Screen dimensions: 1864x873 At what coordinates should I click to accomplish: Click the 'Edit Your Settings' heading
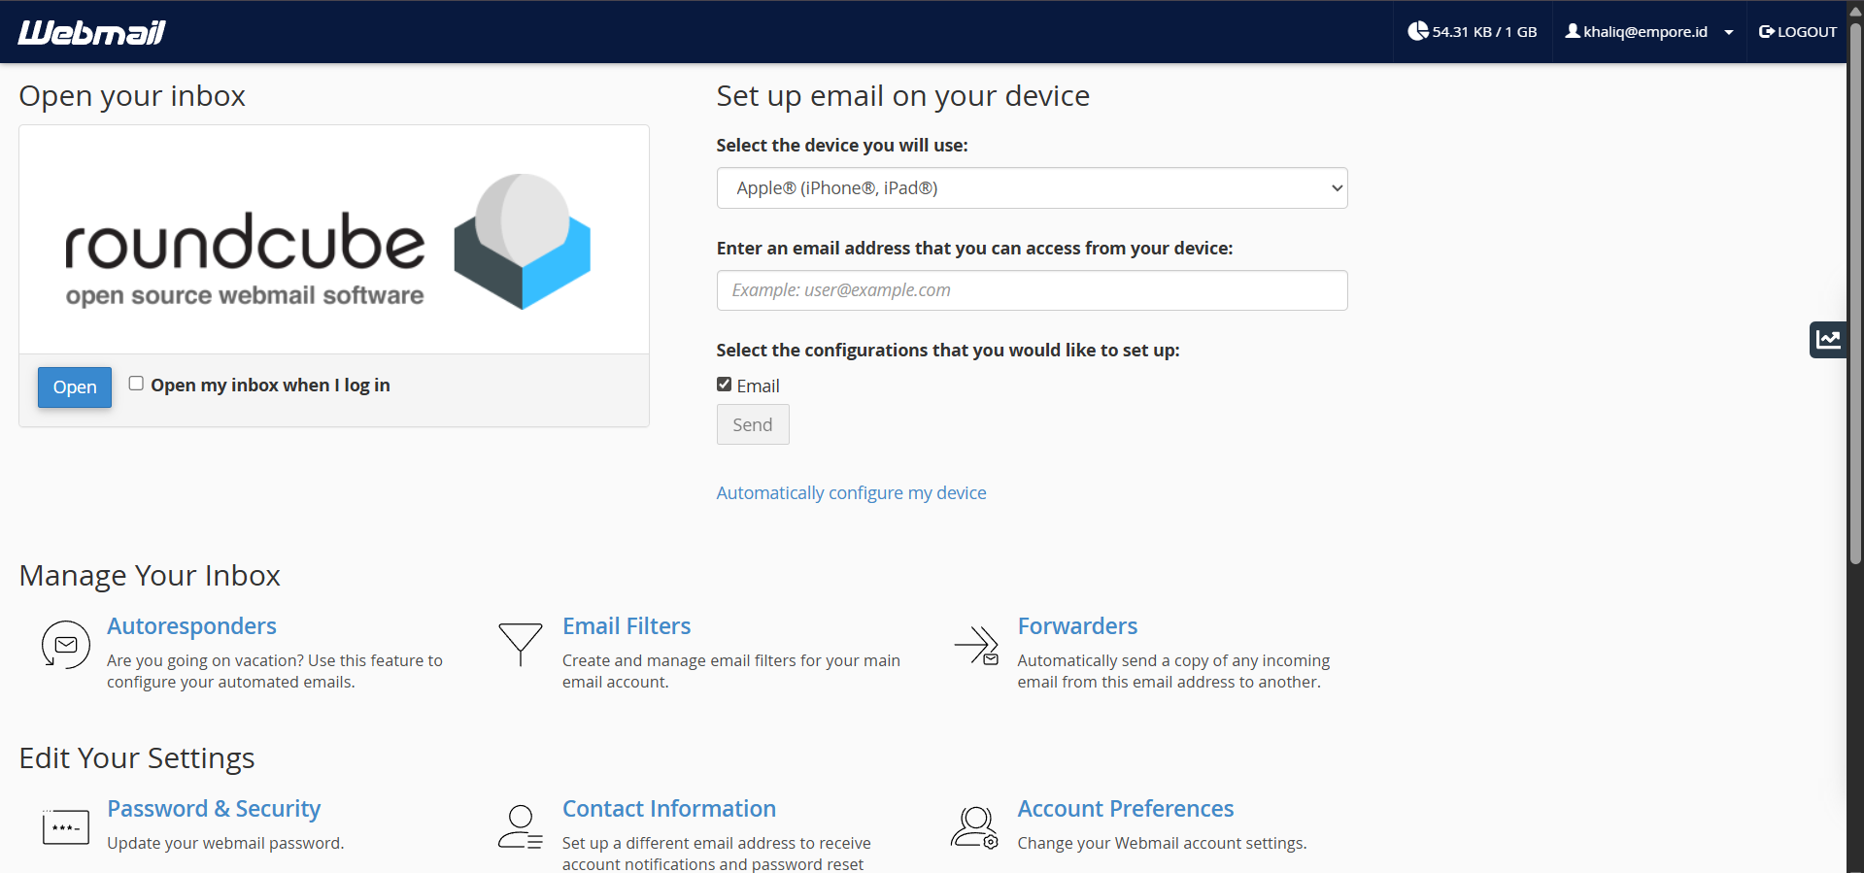click(x=137, y=758)
